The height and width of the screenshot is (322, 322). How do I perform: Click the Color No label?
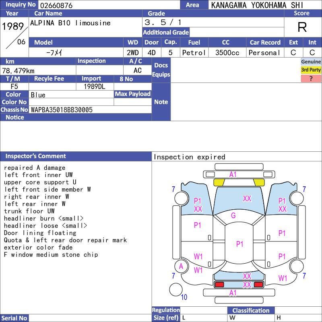pyautogui.click(x=14, y=102)
